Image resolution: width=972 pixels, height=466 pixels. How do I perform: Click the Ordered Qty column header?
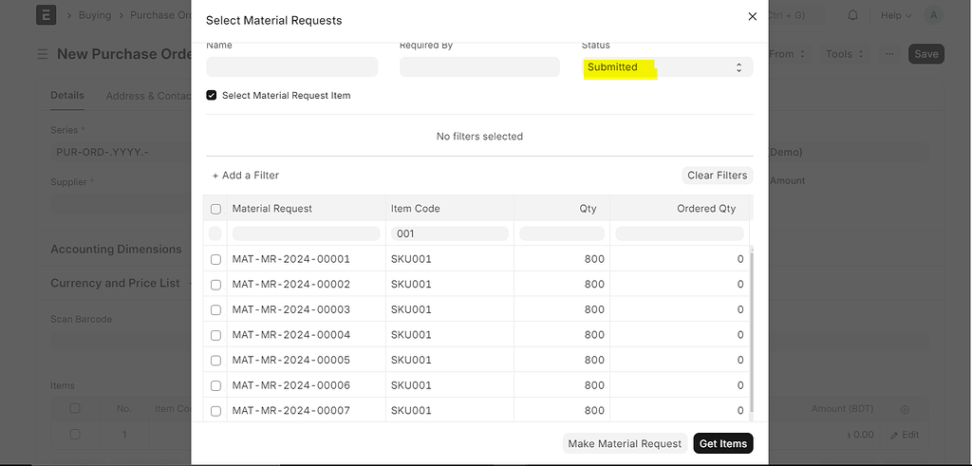(706, 209)
